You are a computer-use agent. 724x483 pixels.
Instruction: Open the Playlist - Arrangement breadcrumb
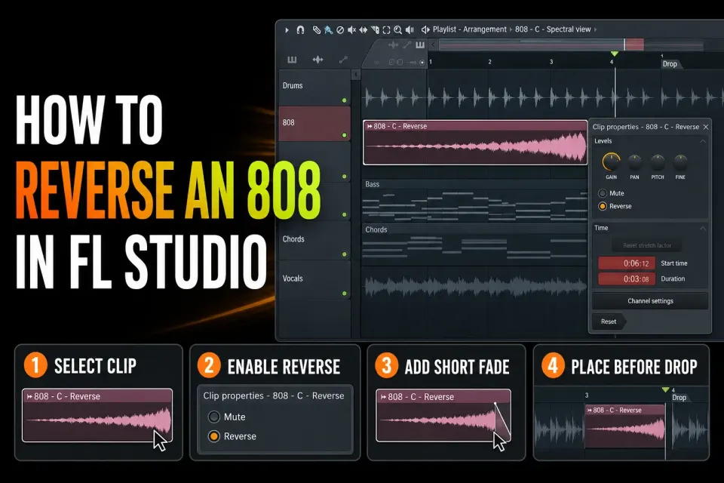pyautogui.click(x=470, y=29)
